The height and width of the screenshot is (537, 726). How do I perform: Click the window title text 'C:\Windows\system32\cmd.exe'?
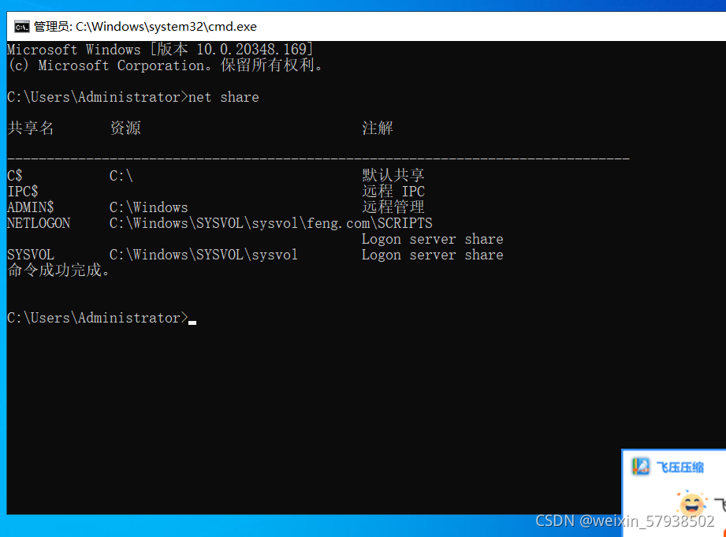pos(166,27)
